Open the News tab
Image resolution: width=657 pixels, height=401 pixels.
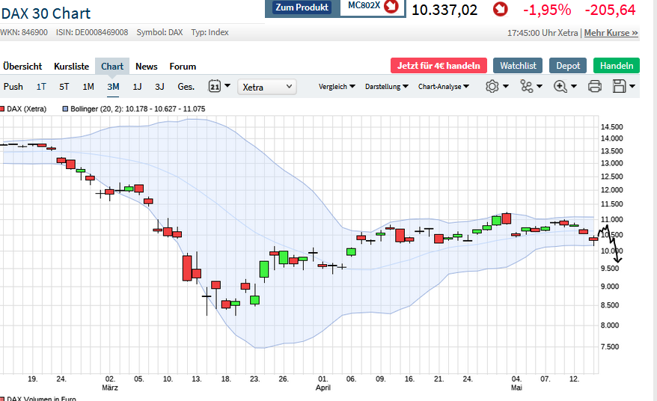point(147,67)
